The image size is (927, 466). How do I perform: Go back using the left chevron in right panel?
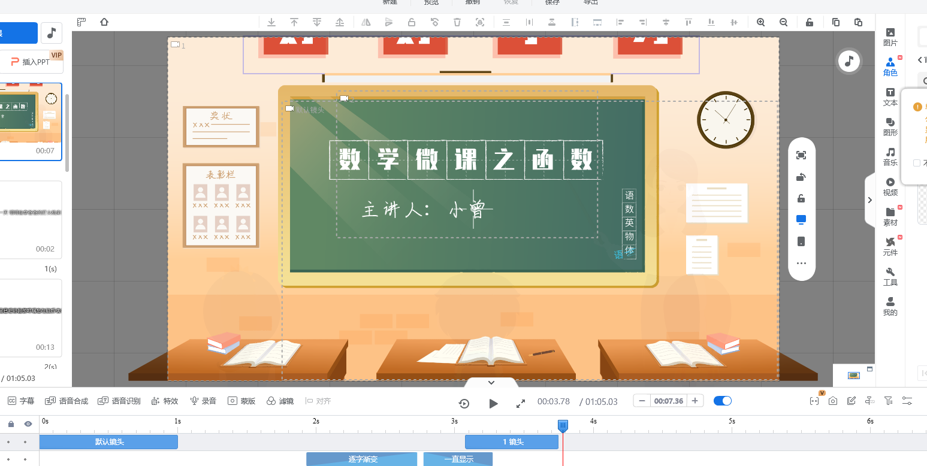920,60
